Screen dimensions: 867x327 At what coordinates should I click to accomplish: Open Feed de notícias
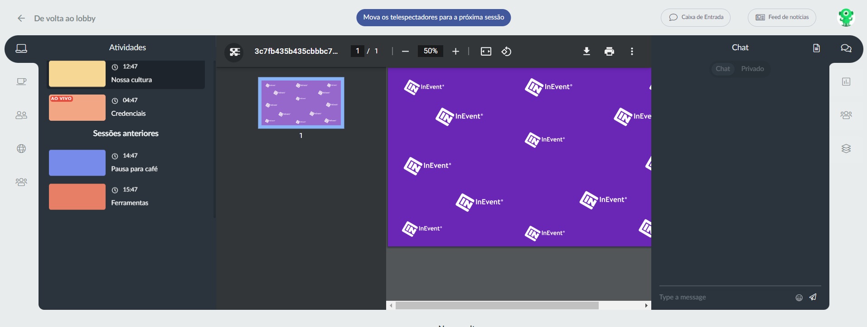pos(782,18)
